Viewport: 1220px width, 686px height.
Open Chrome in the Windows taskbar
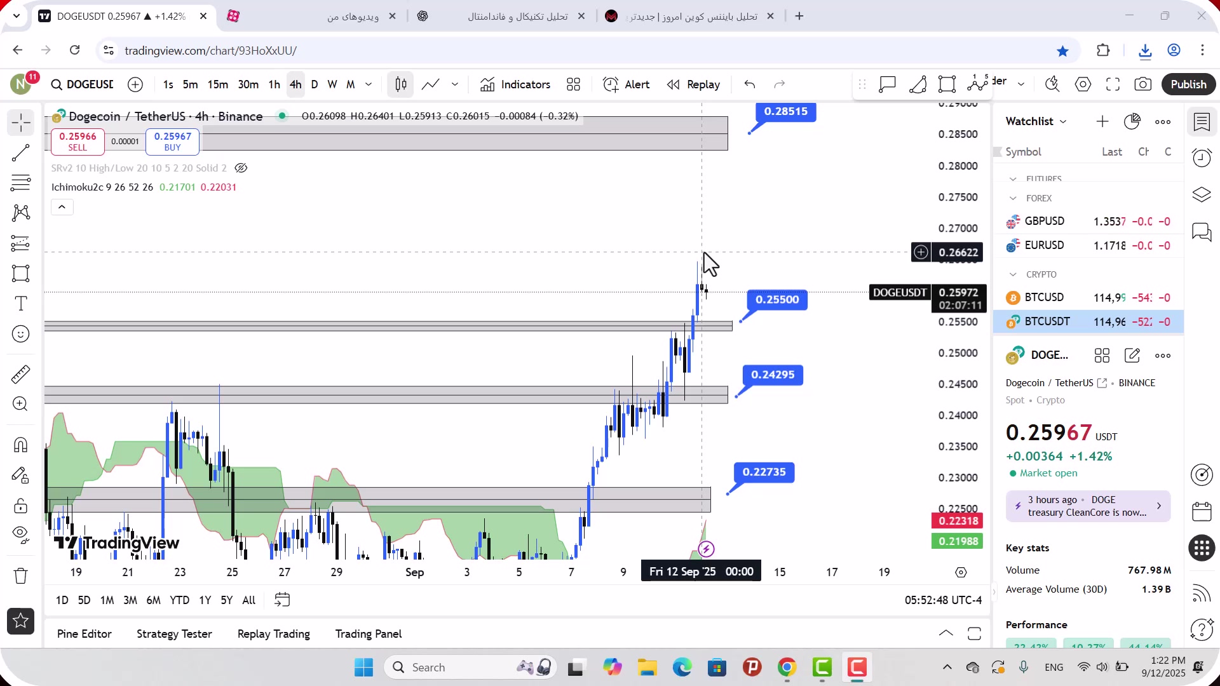pyautogui.click(x=787, y=668)
